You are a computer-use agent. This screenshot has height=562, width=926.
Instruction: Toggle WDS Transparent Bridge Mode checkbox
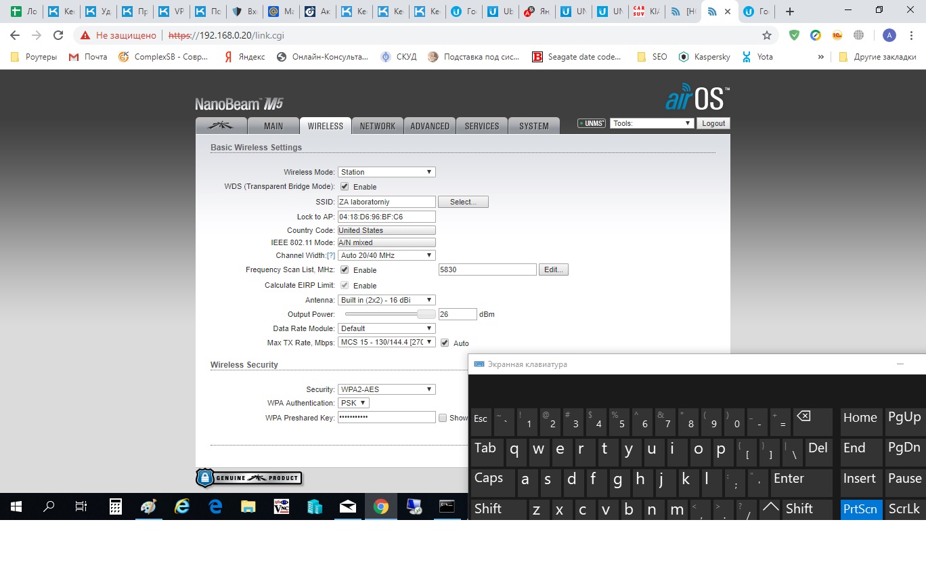(345, 187)
